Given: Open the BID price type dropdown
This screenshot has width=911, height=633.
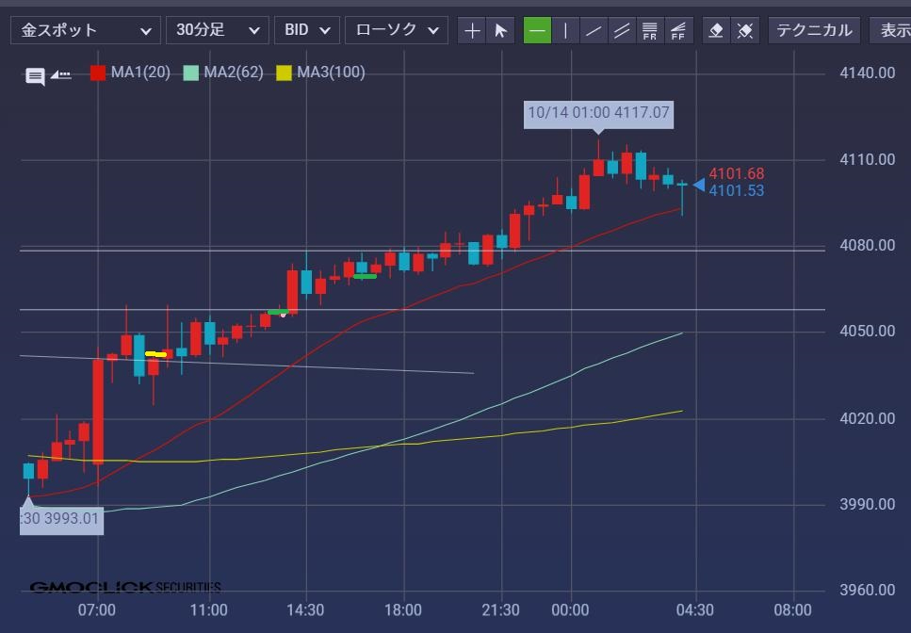Looking at the screenshot, I should pyautogui.click(x=306, y=30).
